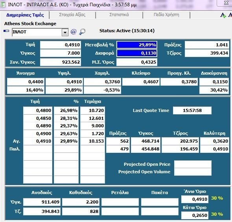Viewport: 232px width, 222px height.
Task: Click the window document icon in title bar
Action: point(3,5)
